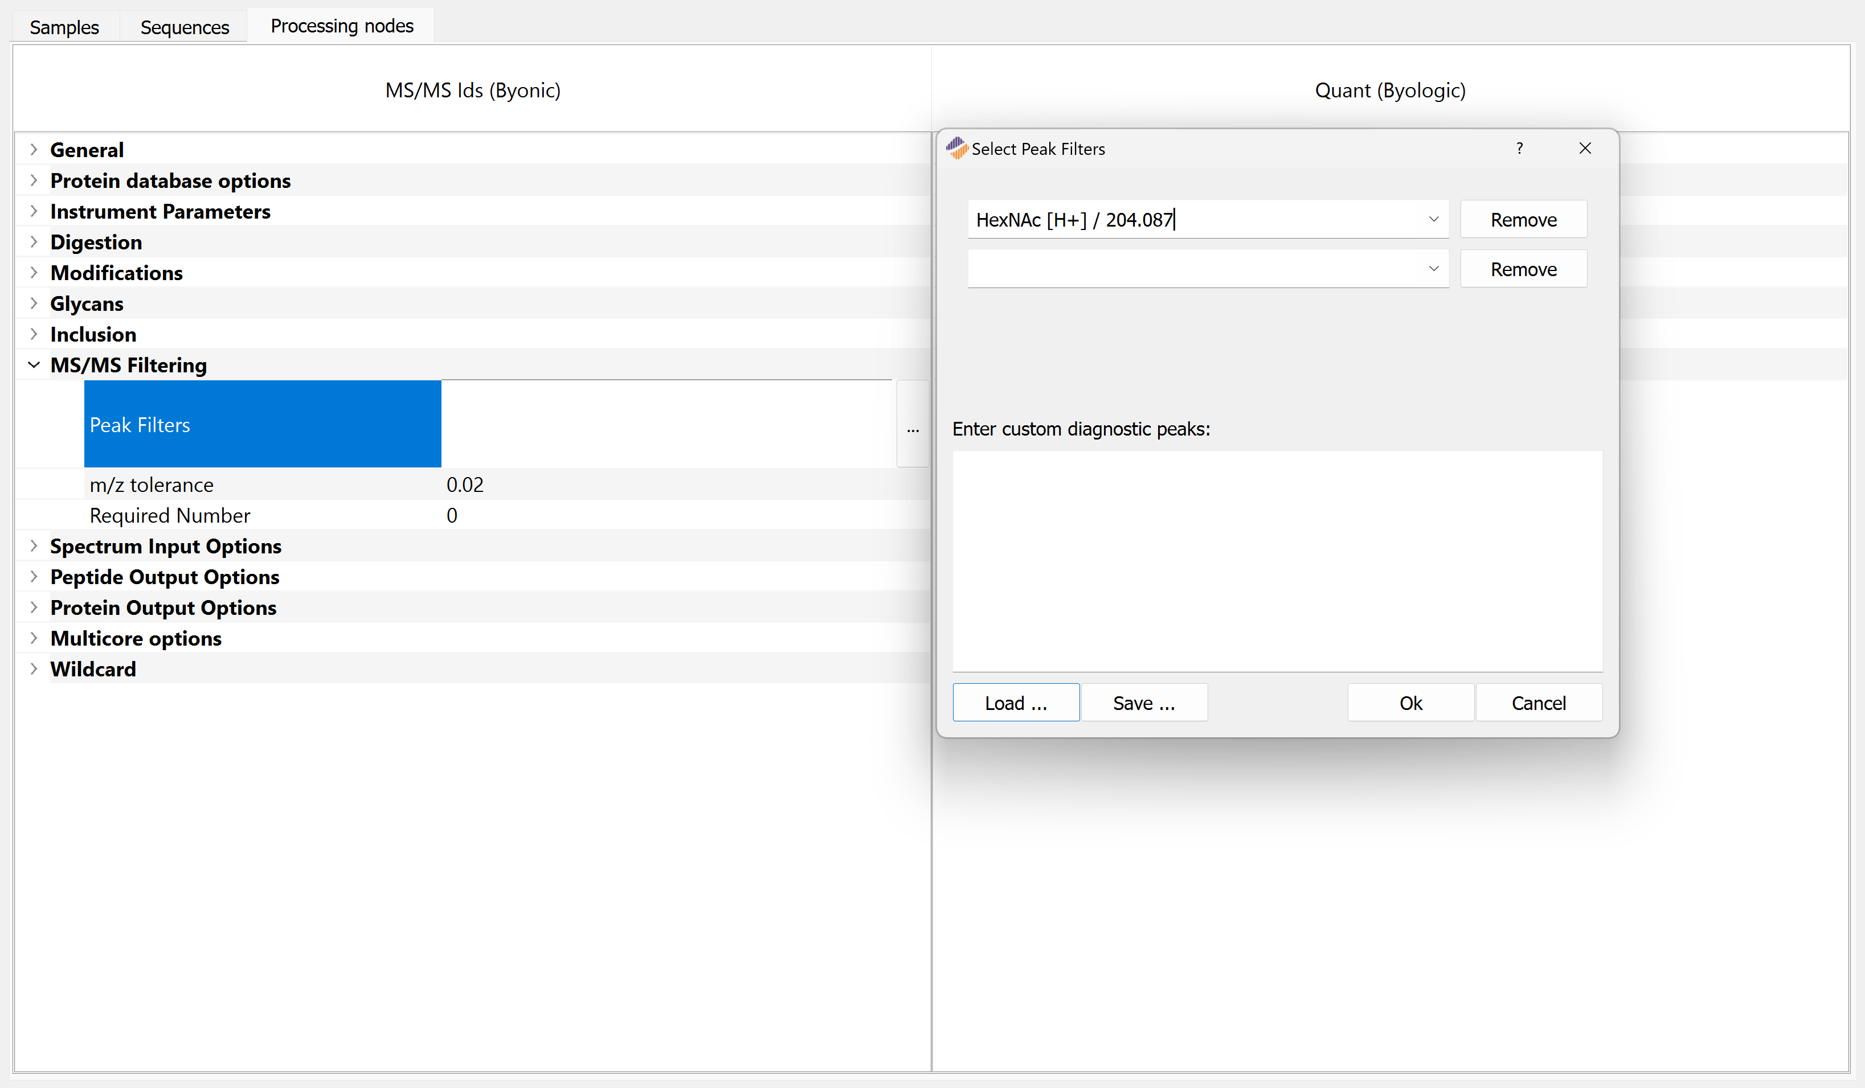Click the Required Number value 0
The image size is (1865, 1088).
[x=452, y=515]
